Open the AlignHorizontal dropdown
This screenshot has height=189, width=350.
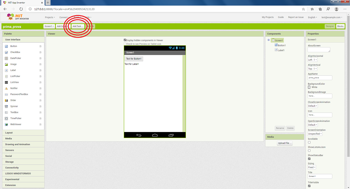312,60
